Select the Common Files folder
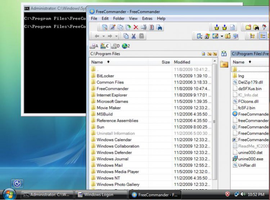This screenshot has width=270, height=200. pos(110,82)
